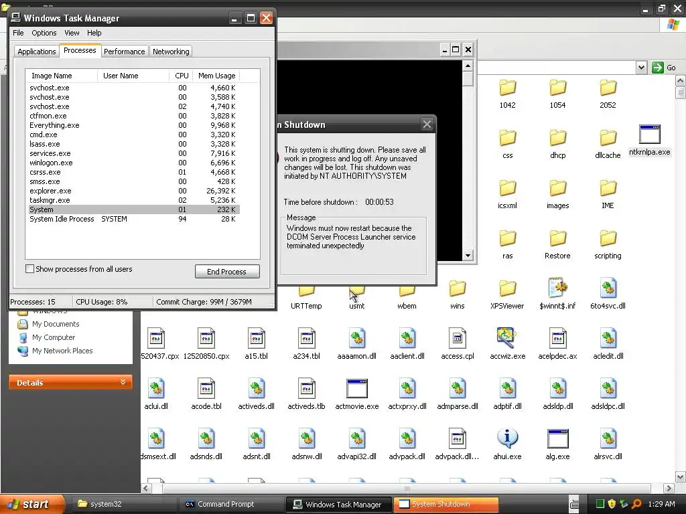Click the taskbar clock showing 1:29 AM
Screen dimensions: 686x514
(661, 504)
